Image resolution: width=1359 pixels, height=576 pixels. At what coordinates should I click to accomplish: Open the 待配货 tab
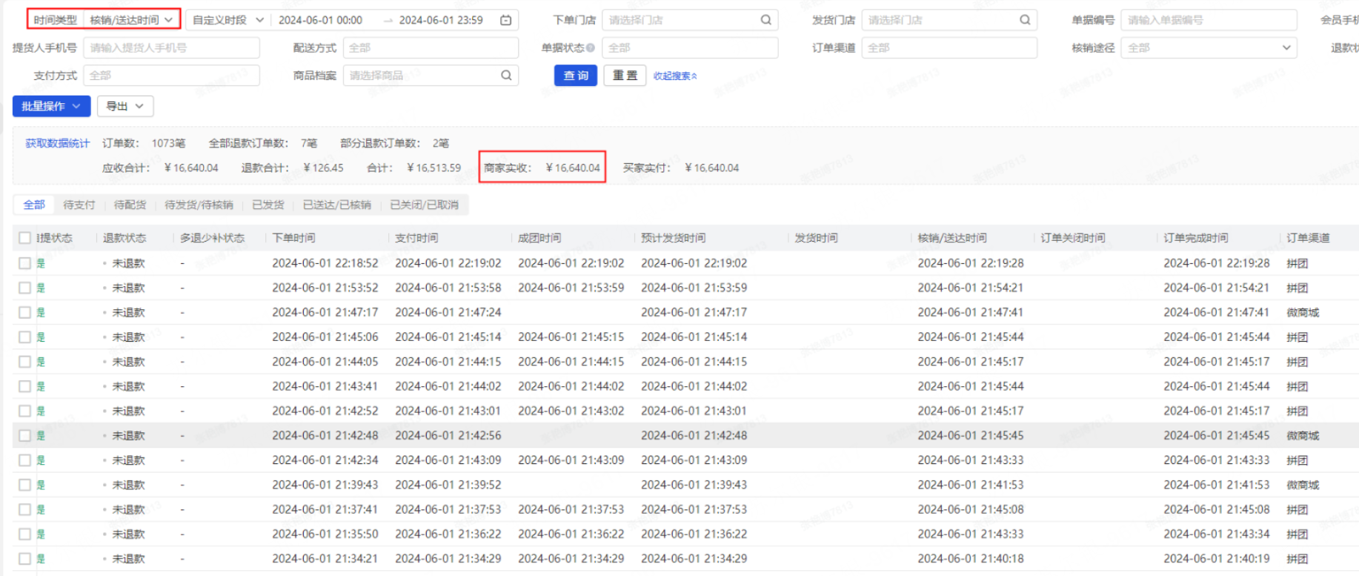click(x=130, y=205)
